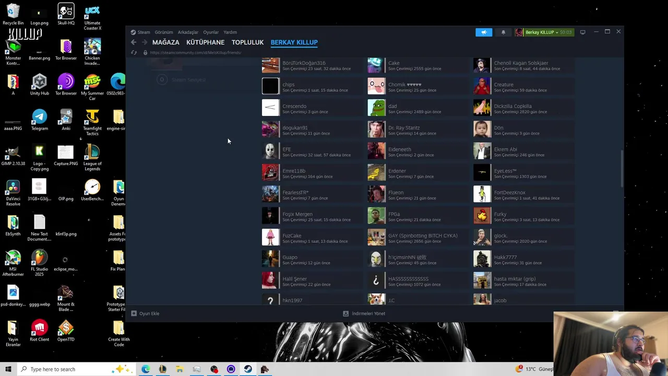Open the Arkadaşlar menu
Screen dimensions: 668x376
[x=188, y=32]
